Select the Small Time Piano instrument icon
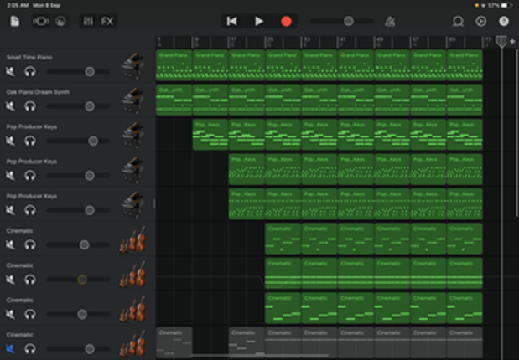Screen dimensions: 519x360 coord(132,65)
